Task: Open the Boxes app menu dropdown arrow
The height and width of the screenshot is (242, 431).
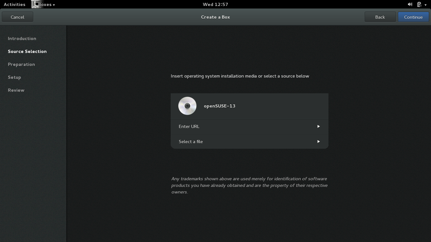Action: tap(54, 5)
